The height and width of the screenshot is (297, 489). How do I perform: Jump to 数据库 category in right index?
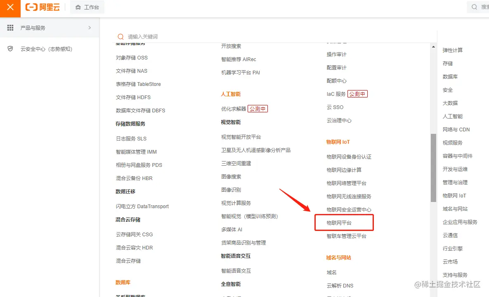[x=450, y=77]
